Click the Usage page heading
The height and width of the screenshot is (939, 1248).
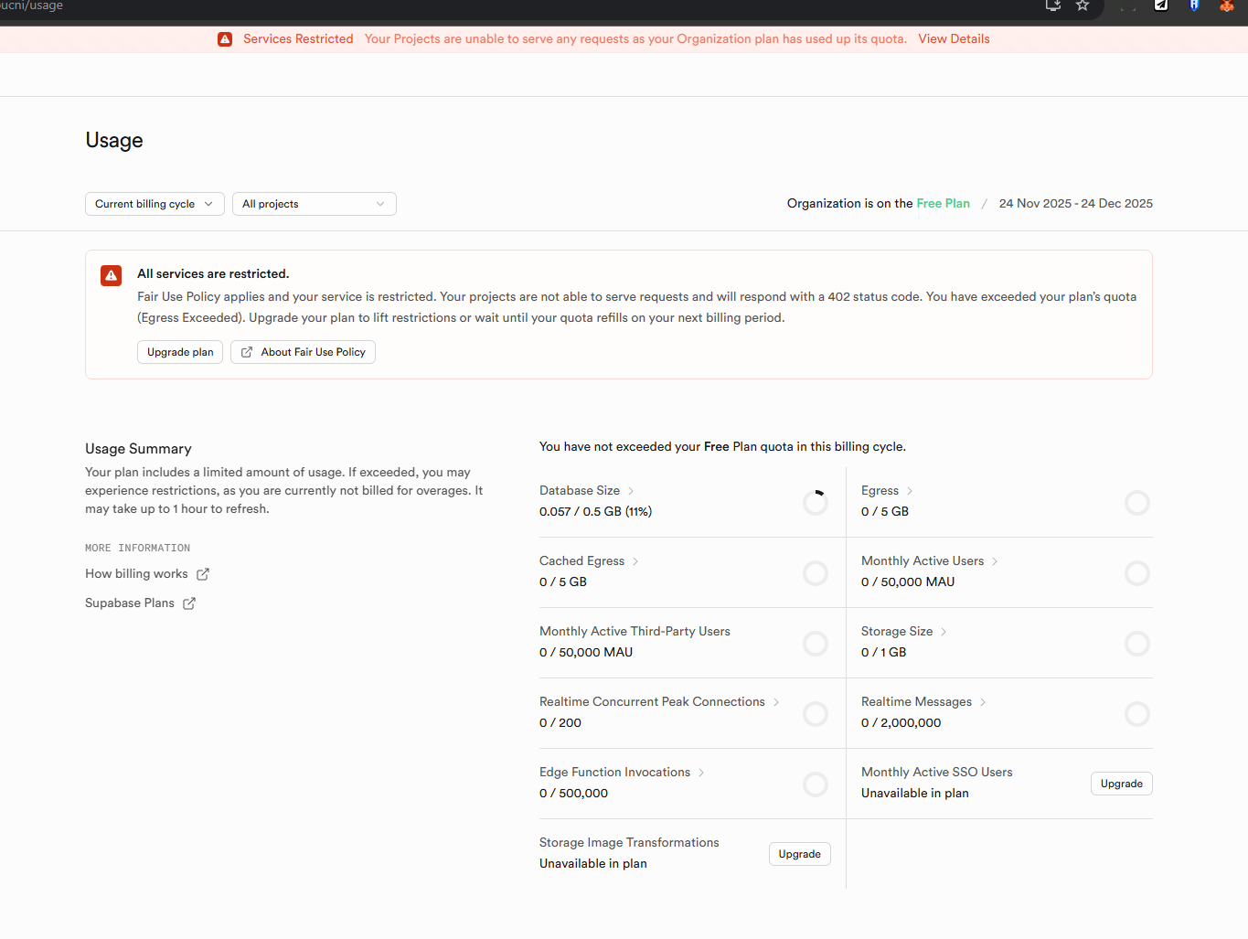coord(114,140)
